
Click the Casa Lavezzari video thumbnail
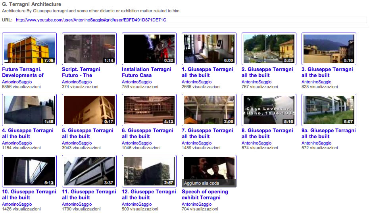(269, 110)
